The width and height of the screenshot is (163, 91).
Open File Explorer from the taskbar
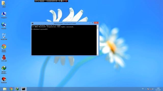click(5, 89)
